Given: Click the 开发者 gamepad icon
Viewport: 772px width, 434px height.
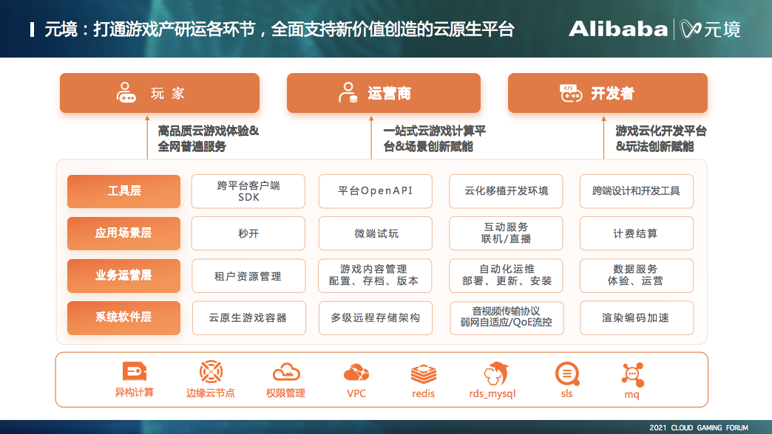Looking at the screenshot, I should (x=571, y=92).
